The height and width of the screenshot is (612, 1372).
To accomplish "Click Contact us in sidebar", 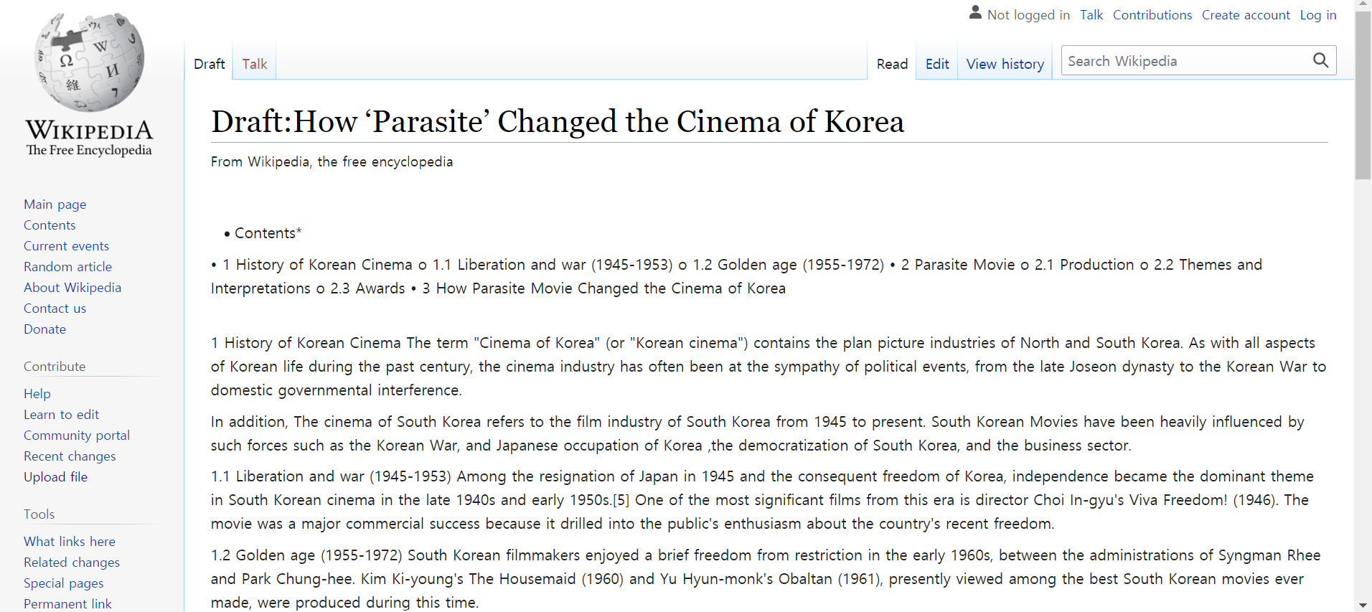I will (55, 309).
